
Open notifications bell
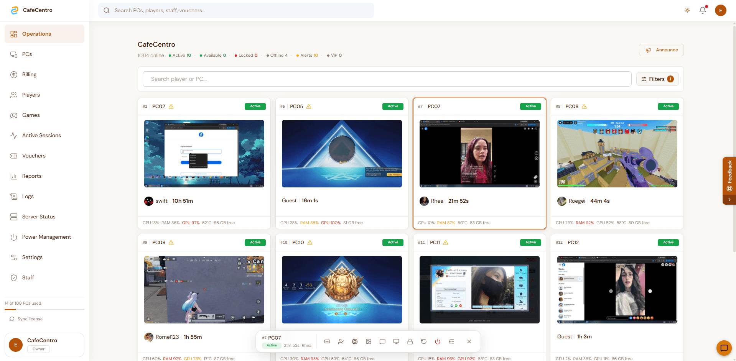(703, 10)
